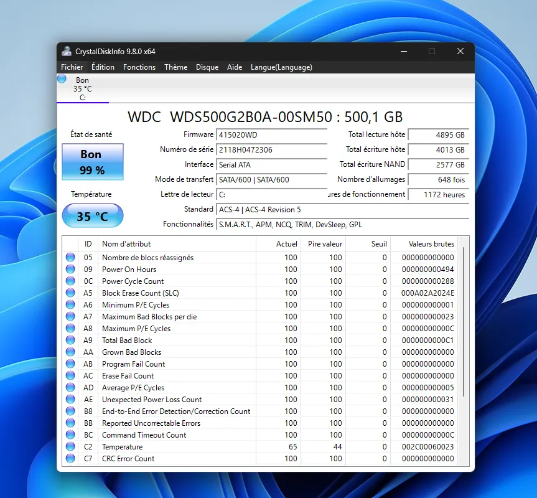Click the Bon 99 % health status button
Screen dimensions: 537x498
[93, 162]
